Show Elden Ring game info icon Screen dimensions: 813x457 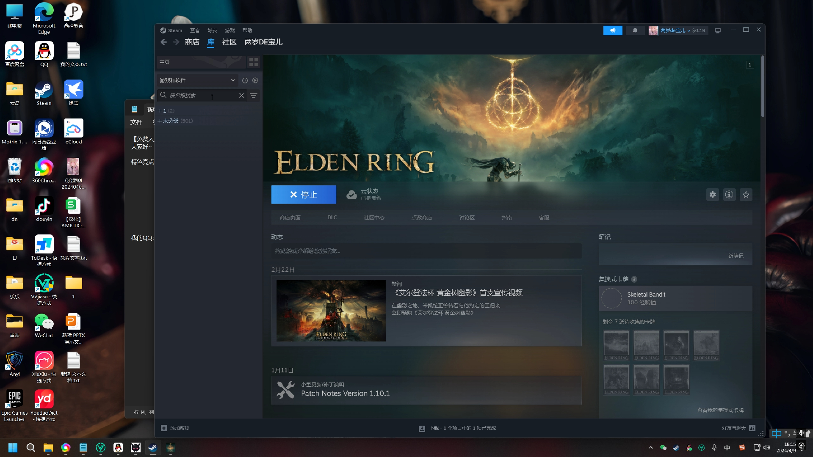(x=729, y=195)
